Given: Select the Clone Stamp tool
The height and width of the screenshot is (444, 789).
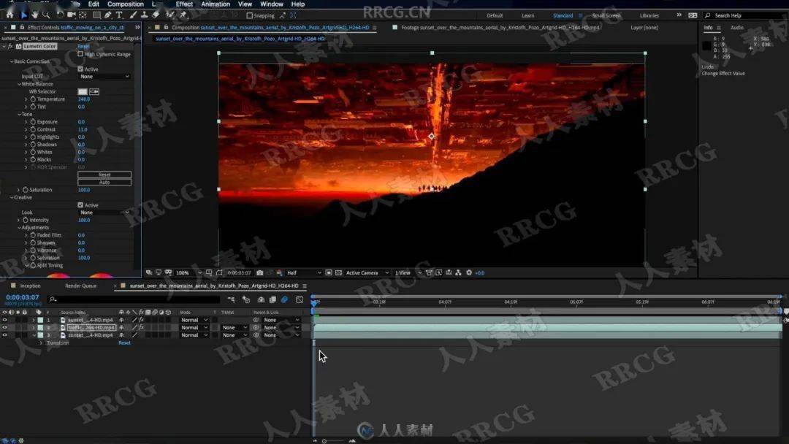Looking at the screenshot, I should (x=144, y=15).
